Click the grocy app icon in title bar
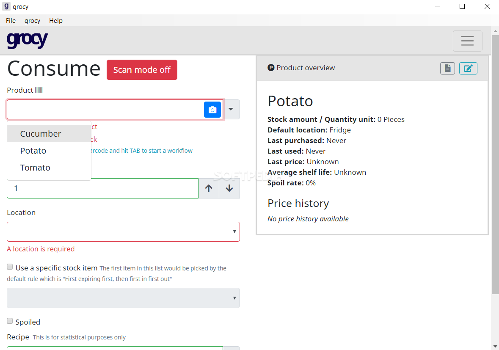 click(x=6, y=6)
